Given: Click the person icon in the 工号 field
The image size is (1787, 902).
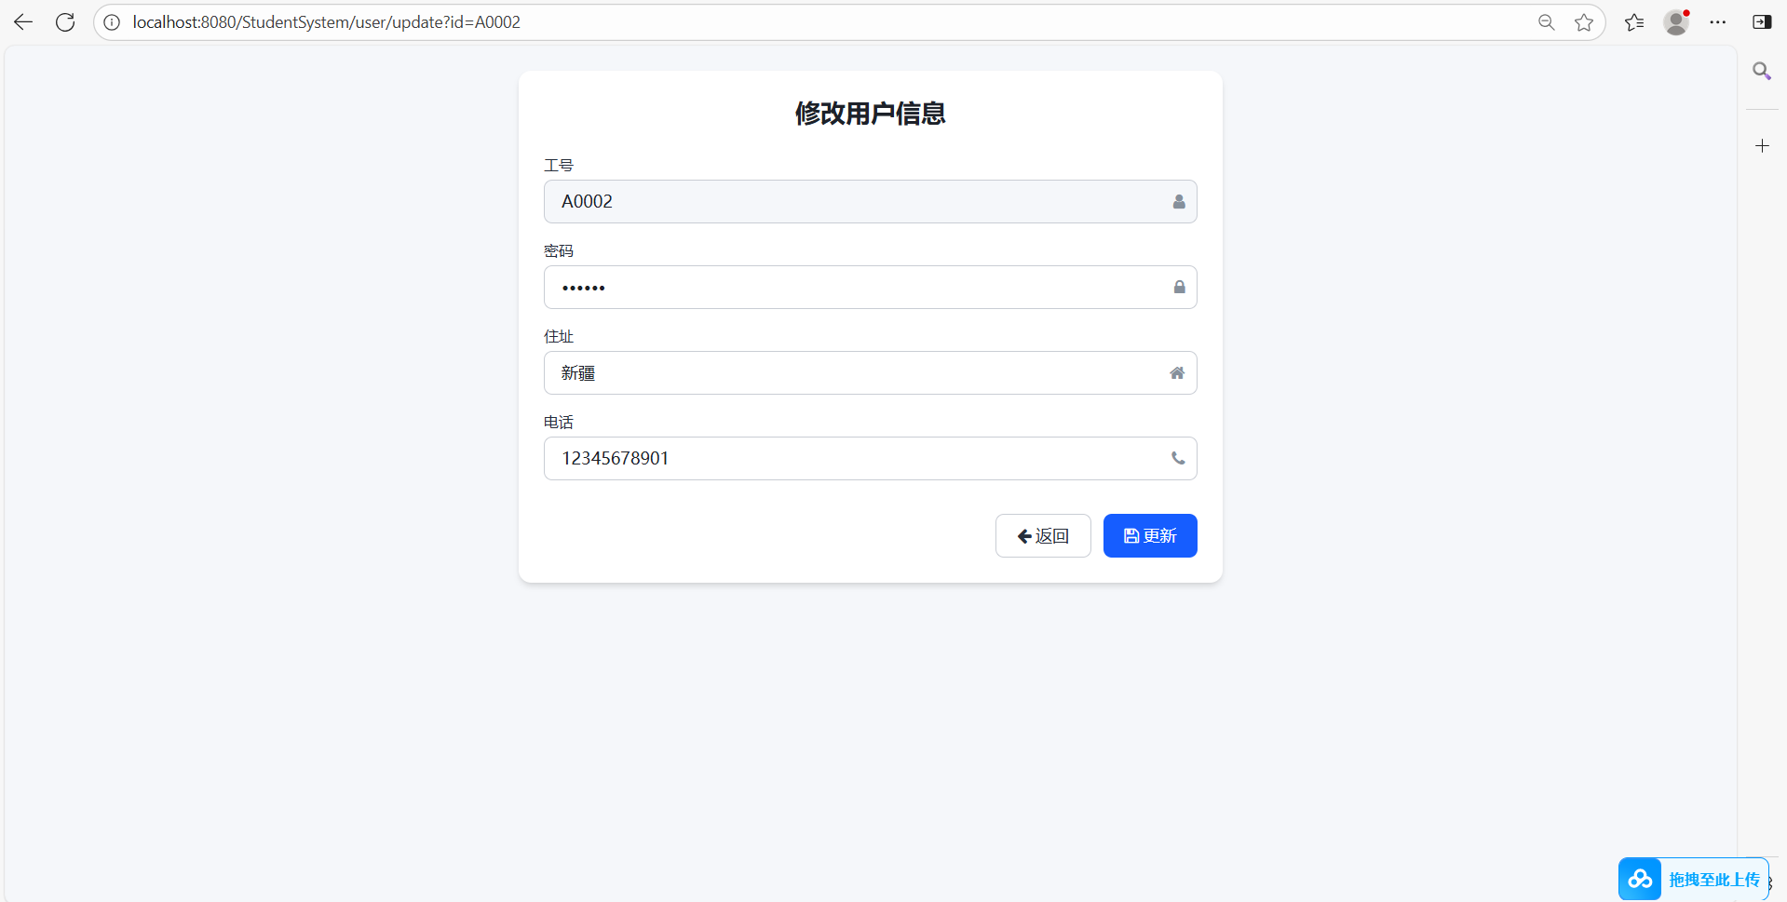Looking at the screenshot, I should pyautogui.click(x=1177, y=201).
